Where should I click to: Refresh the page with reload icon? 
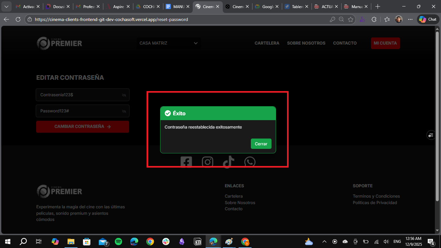[x=18, y=19]
